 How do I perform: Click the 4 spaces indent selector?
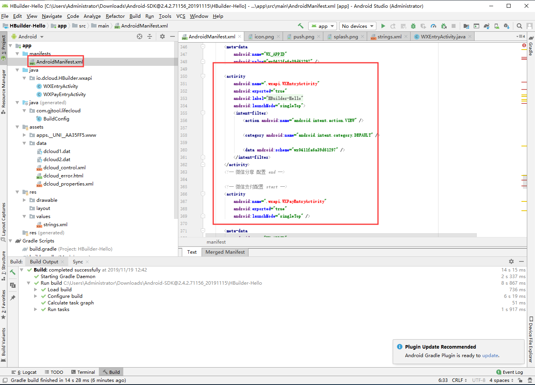pos(501,380)
